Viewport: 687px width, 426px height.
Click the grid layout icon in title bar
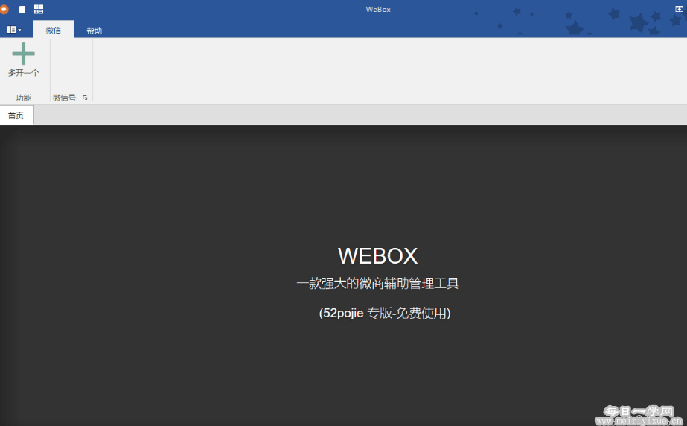pos(39,9)
